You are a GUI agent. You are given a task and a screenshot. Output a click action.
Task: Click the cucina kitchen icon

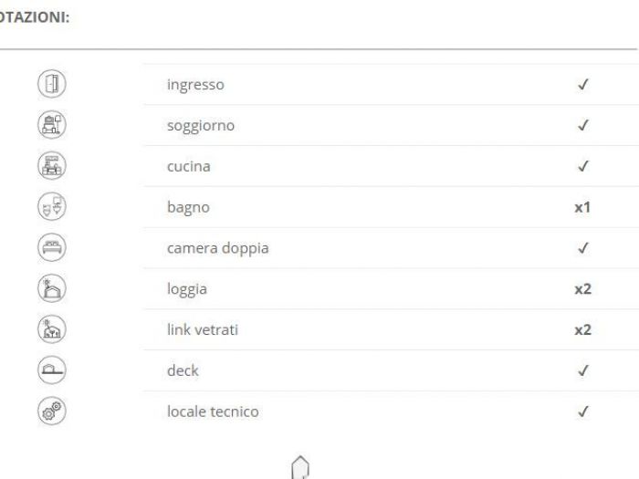(x=52, y=166)
